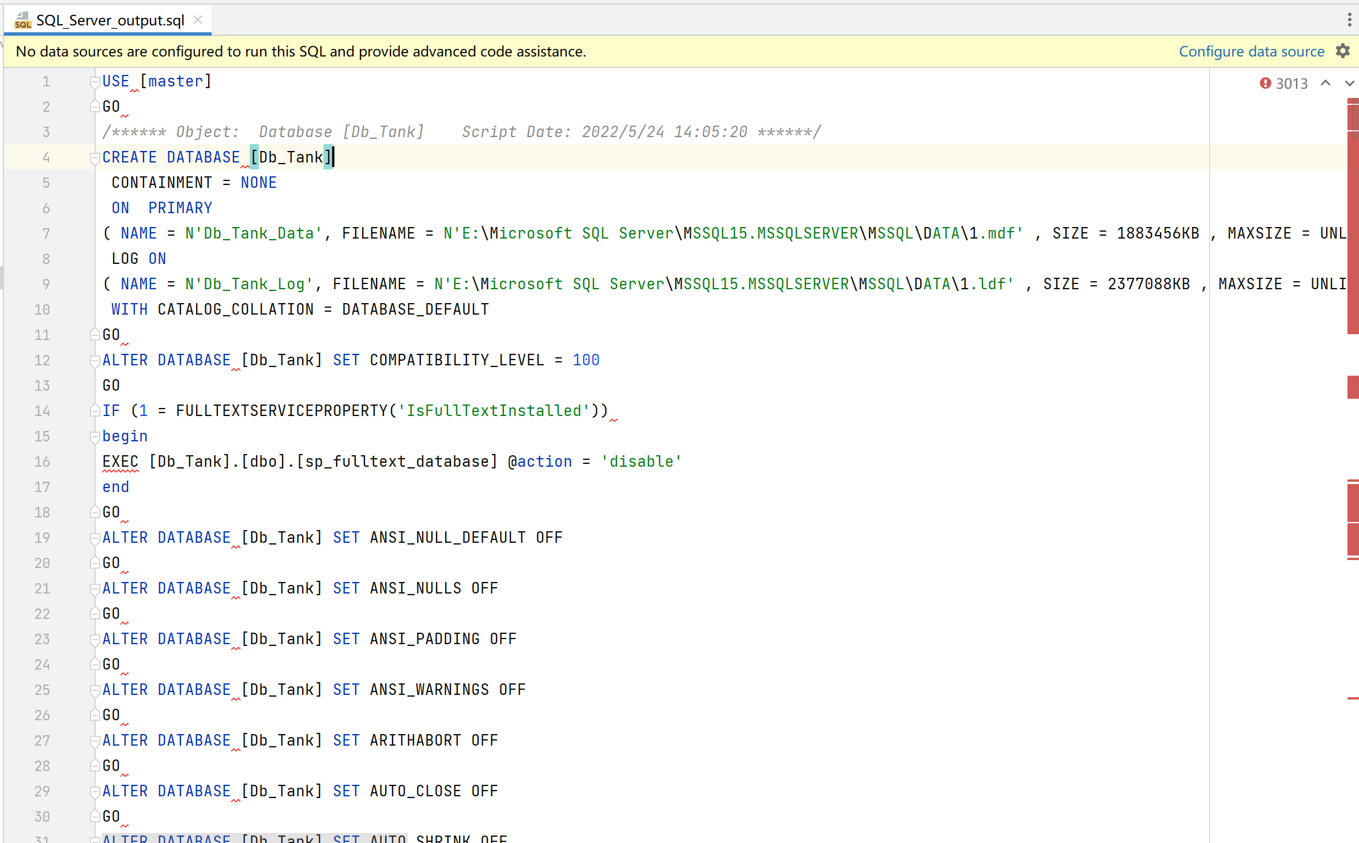Viewport: 1359px width, 843px height.
Task: Click the no data sources notification message
Action: 300,51
